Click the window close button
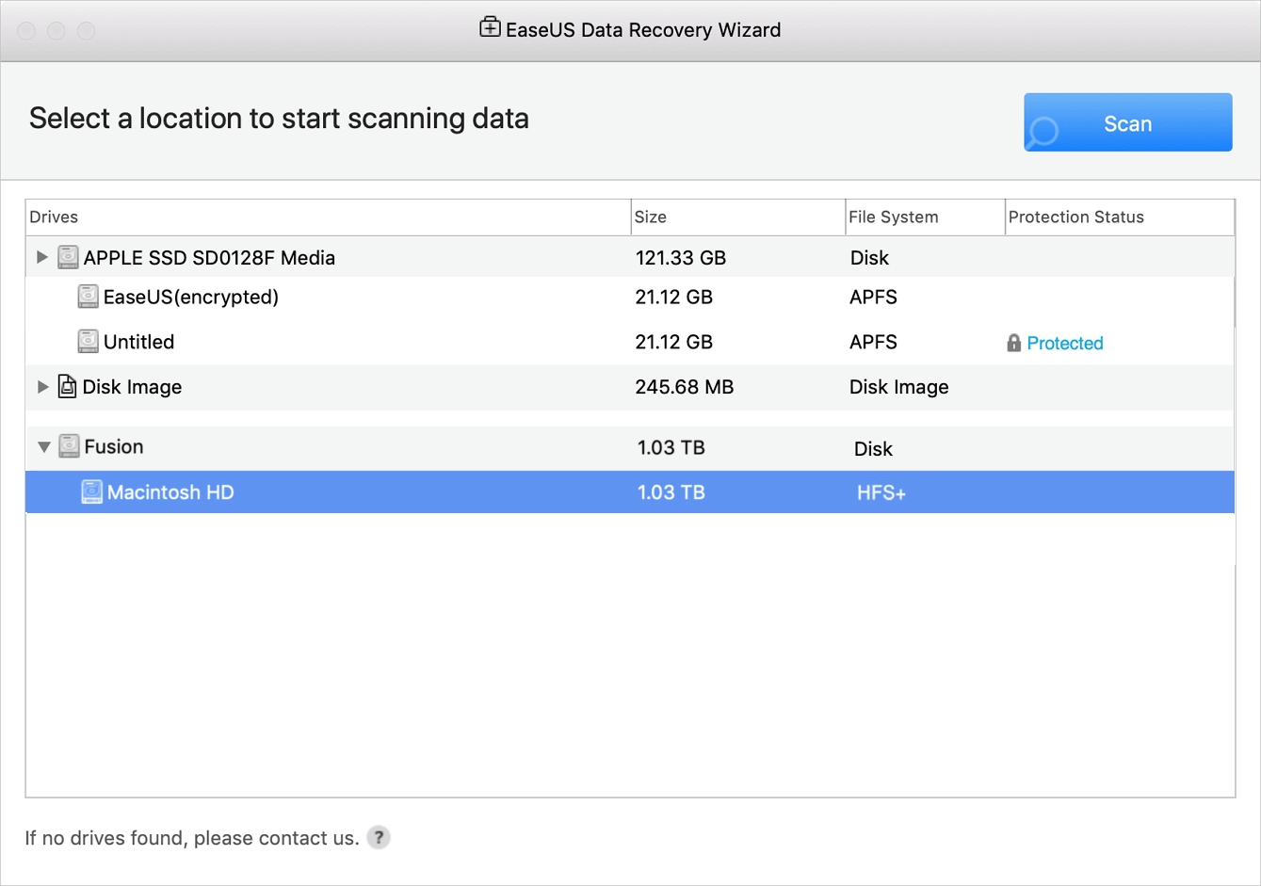 tap(26, 31)
